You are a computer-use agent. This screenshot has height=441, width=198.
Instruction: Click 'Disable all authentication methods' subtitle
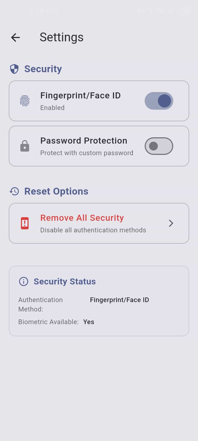click(x=93, y=230)
